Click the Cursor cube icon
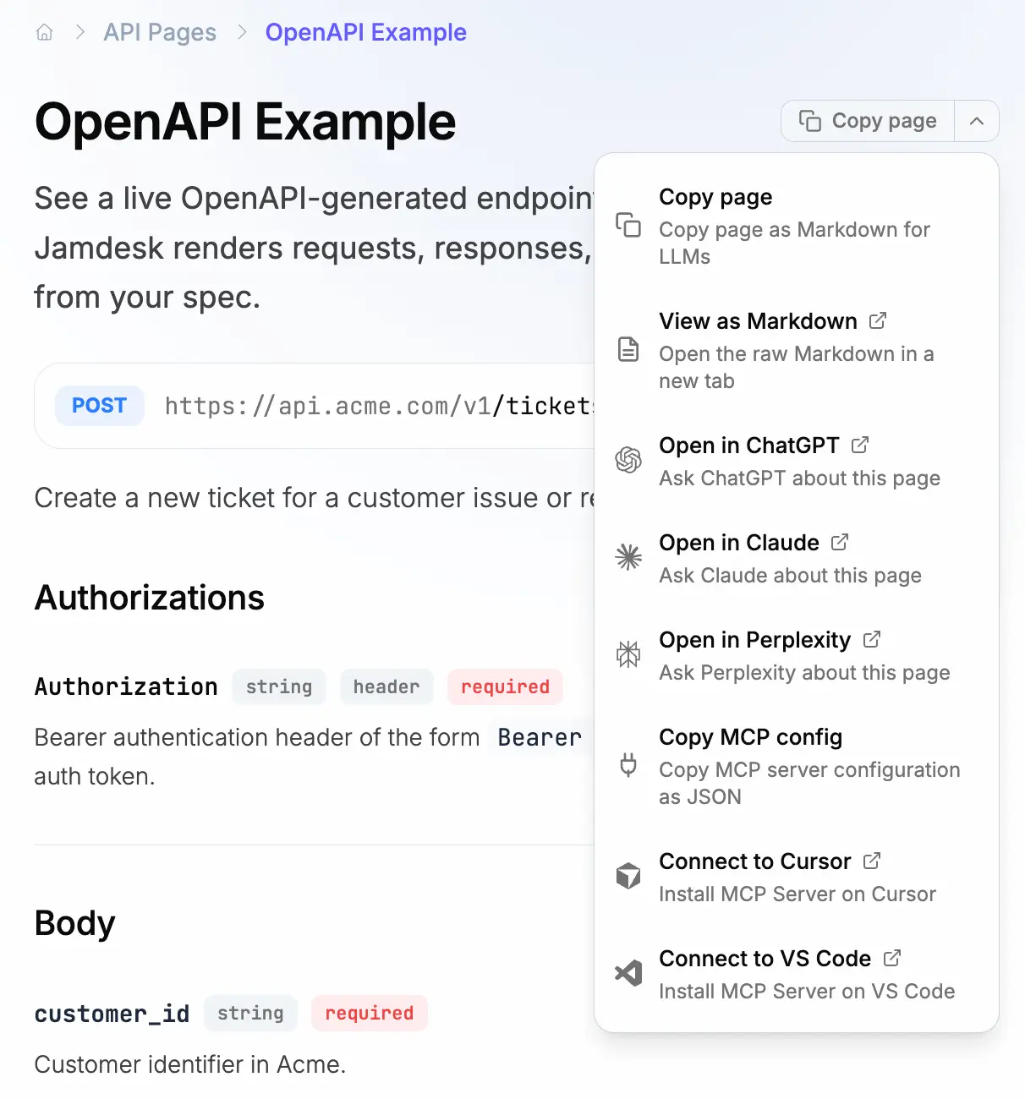 [628, 877]
